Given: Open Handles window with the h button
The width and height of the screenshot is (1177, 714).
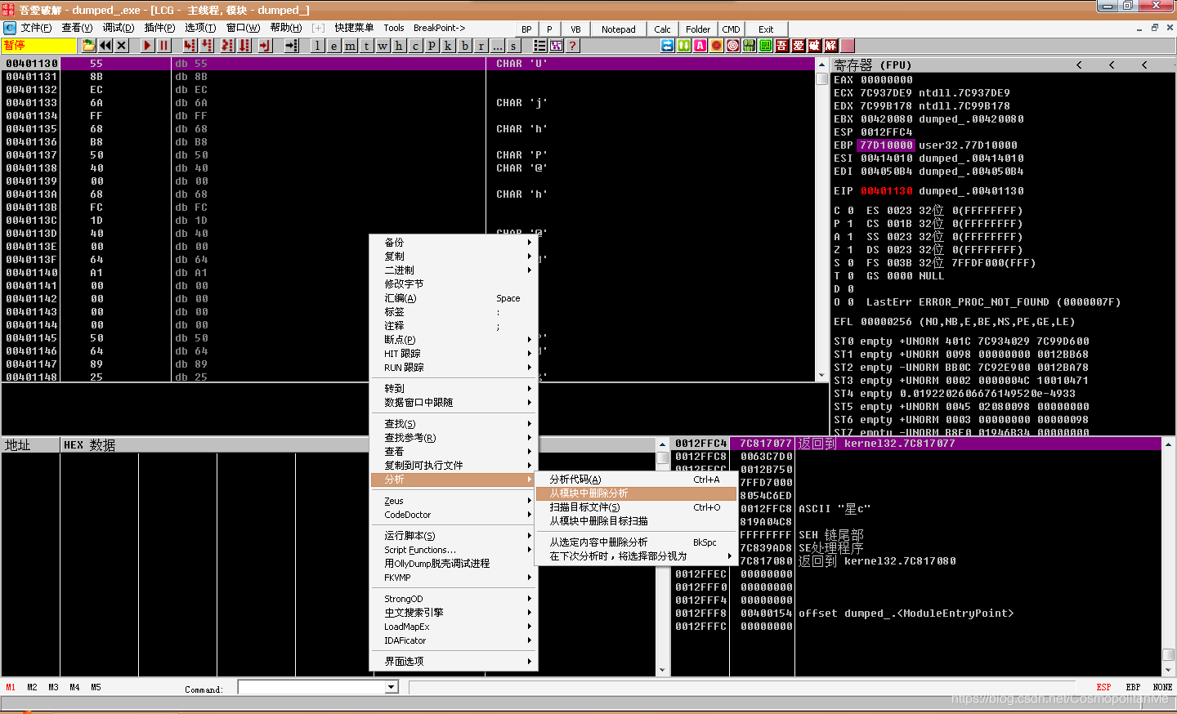Looking at the screenshot, I should click(x=399, y=46).
